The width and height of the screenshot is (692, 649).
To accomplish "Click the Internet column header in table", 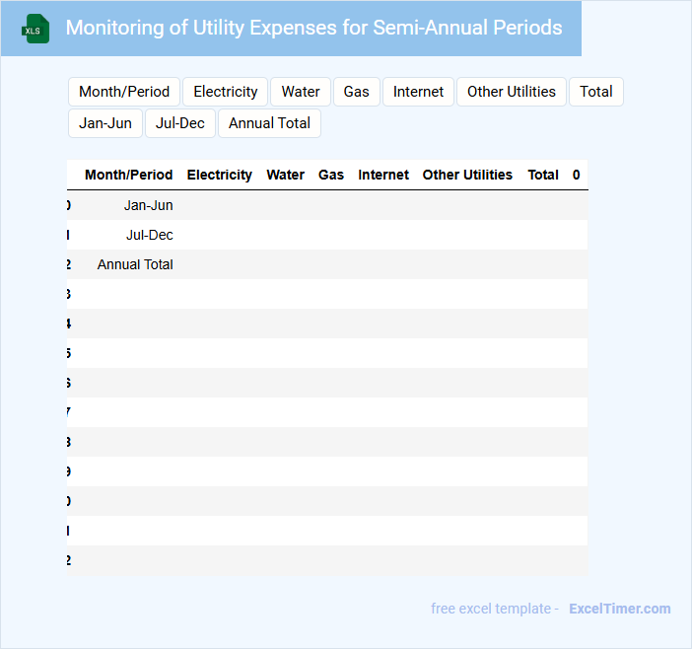I will coord(383,175).
